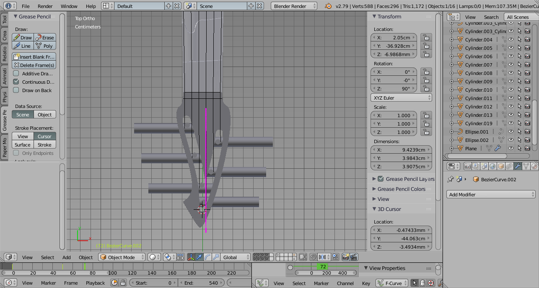
Task: Enable the Additive Drawing checkbox
Action: click(x=16, y=73)
